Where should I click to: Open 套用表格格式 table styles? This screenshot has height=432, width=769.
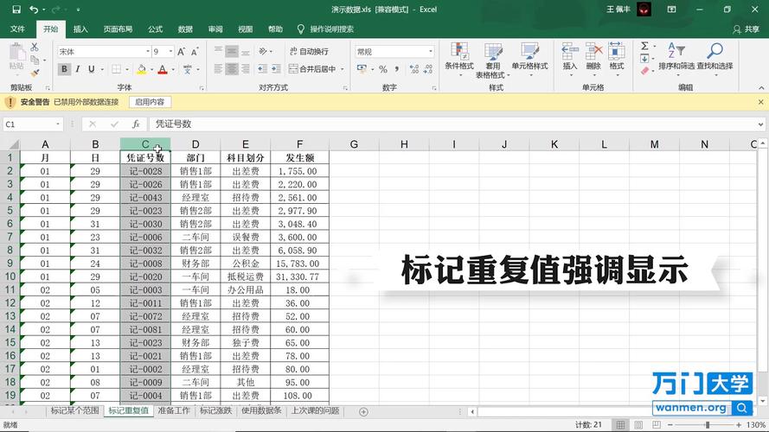point(493,60)
